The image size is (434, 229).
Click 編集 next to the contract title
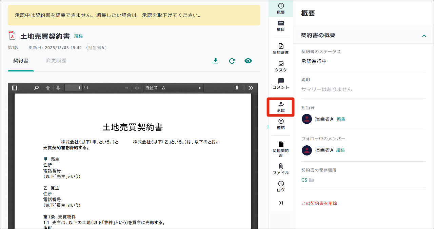[x=79, y=36]
